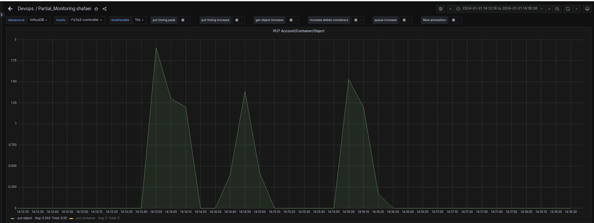Cycle the TV view mode

[x=587, y=9]
